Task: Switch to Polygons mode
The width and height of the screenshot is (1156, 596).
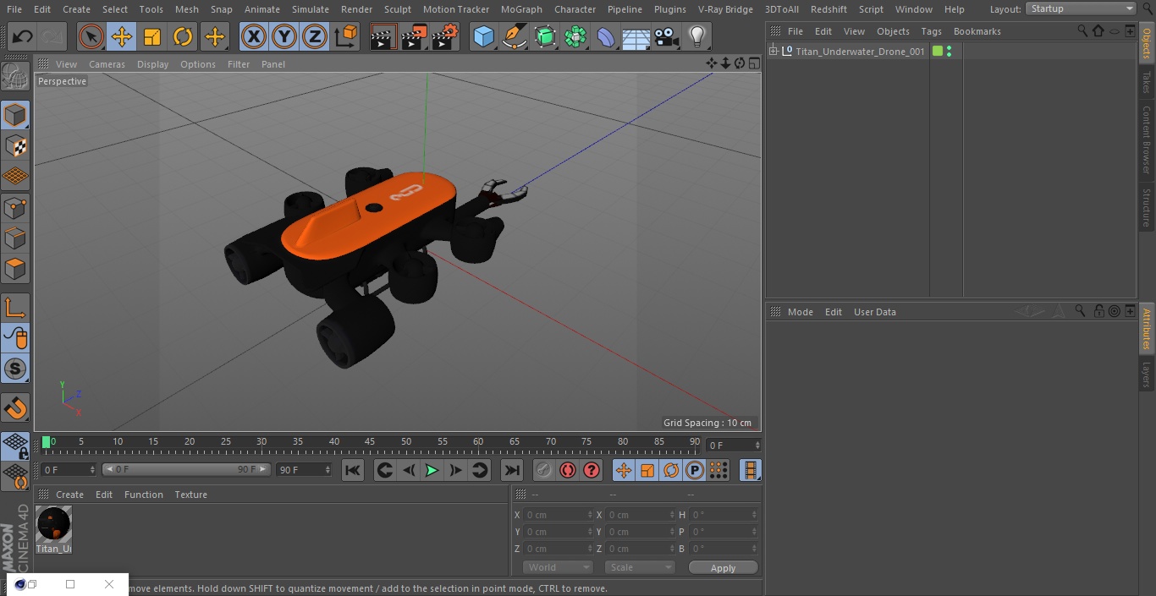Action: click(x=16, y=270)
